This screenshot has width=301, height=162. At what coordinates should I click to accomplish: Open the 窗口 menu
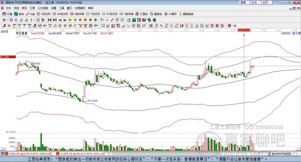(69, 8)
